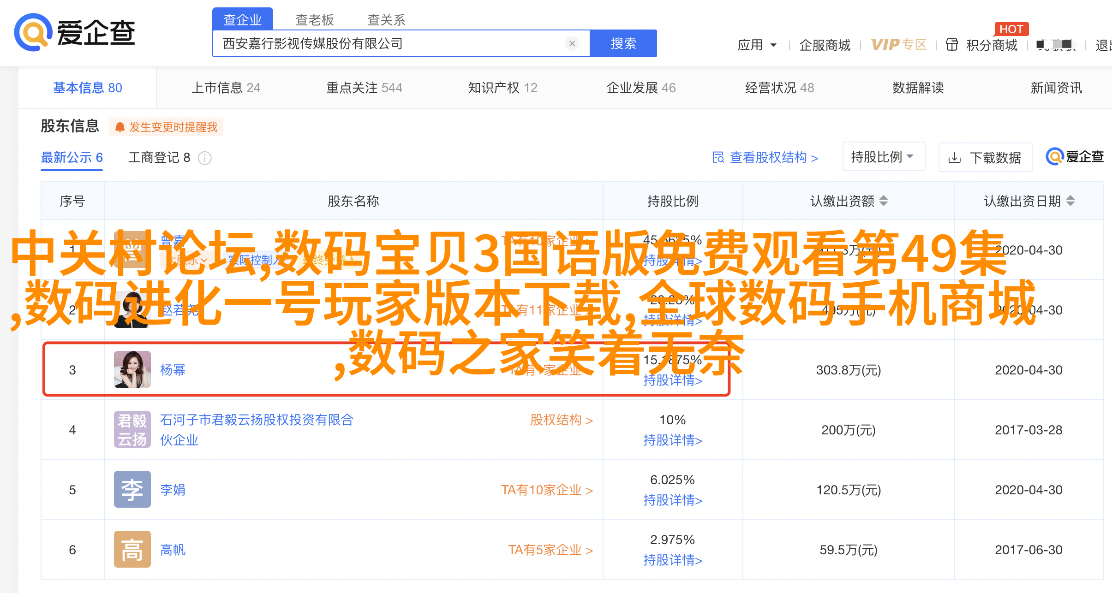Click the 59.5万(元) amount cell

pos(849,550)
